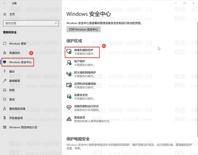Go to 恢复 settings
This screenshot has width=198, height=155.
click(x=12, y=90)
